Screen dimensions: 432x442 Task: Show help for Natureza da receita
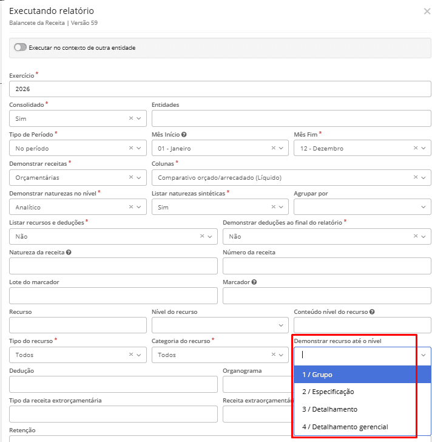[69, 253]
